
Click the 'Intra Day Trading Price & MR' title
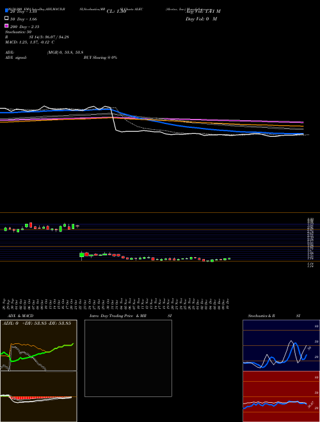point(118,316)
